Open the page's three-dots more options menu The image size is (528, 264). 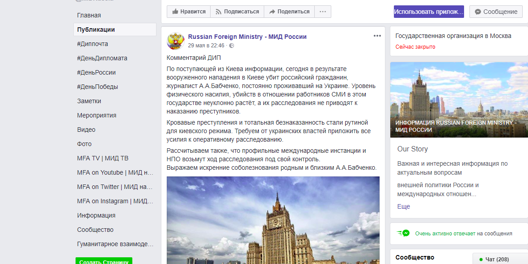click(x=323, y=12)
